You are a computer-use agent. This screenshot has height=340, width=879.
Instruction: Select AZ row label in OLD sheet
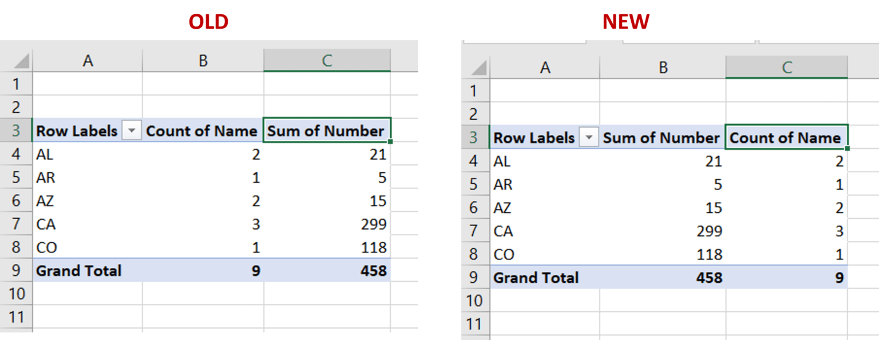point(45,201)
